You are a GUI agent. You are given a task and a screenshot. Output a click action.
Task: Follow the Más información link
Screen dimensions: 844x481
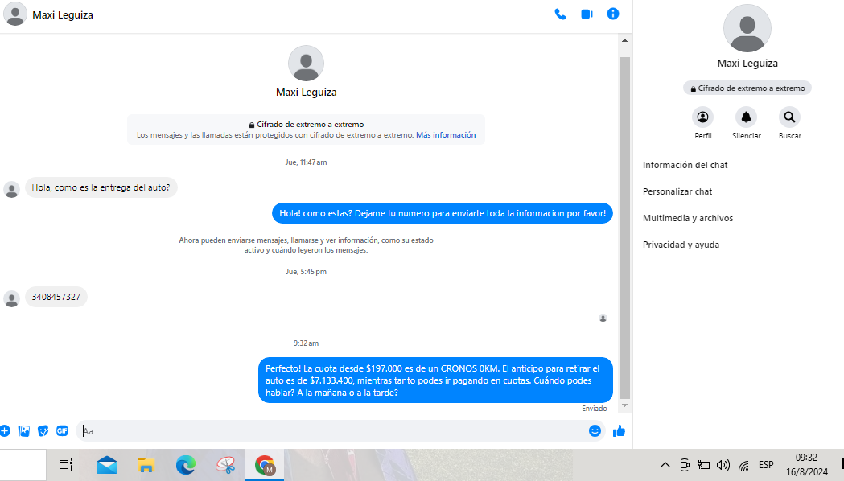[445, 135]
